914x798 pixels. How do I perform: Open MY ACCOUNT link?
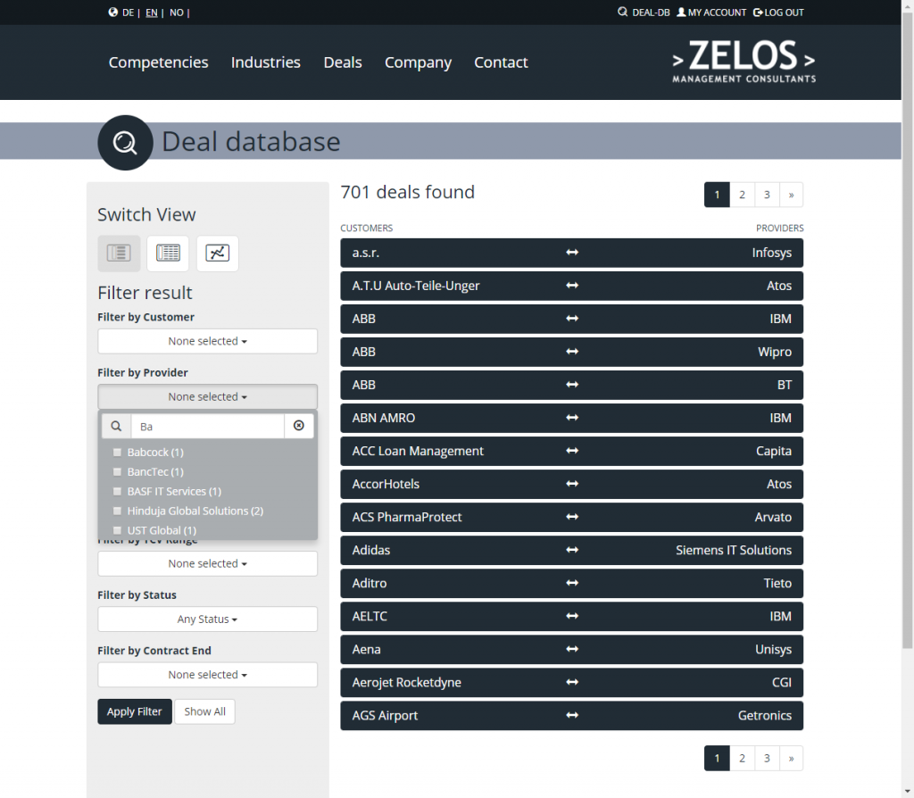(711, 12)
